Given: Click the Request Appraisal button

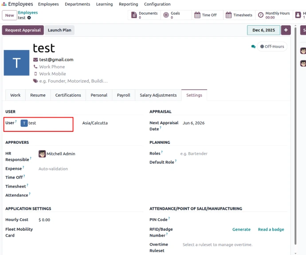Looking at the screenshot, I should click(x=23, y=30).
